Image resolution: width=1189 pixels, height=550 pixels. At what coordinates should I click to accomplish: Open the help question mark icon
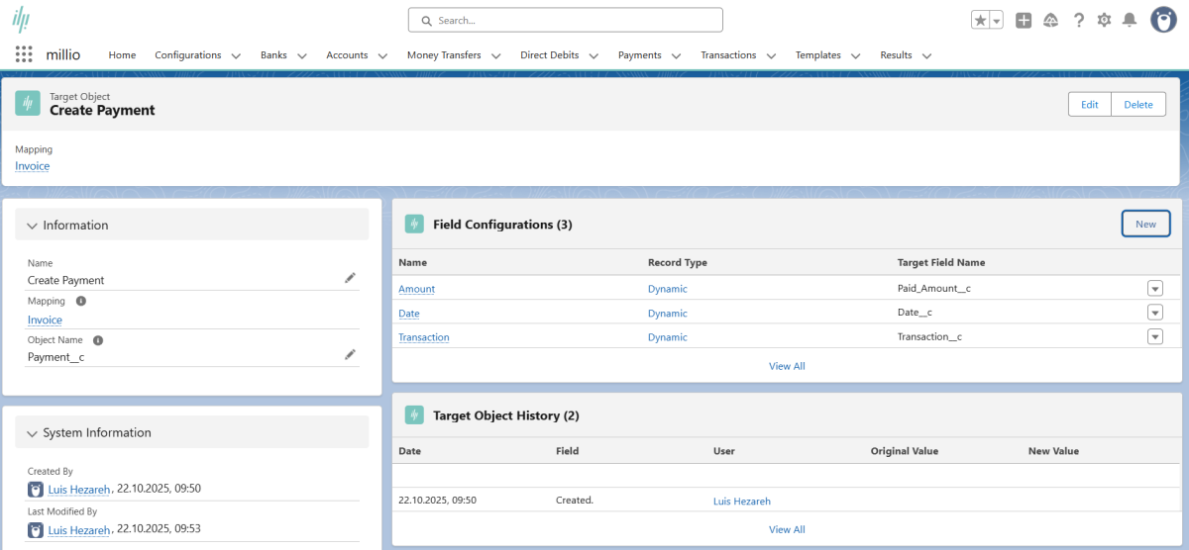tap(1079, 21)
